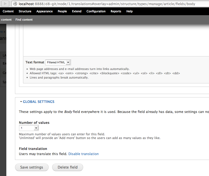Click the Allowed HTML tags tip text
Viewport: 209px width, 176px height.
click(x=105, y=73)
